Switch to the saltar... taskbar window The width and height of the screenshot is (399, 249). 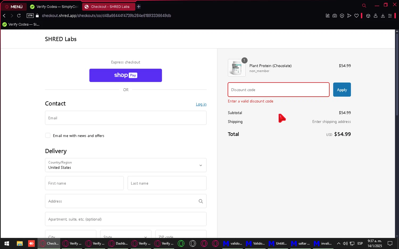click(x=300, y=243)
